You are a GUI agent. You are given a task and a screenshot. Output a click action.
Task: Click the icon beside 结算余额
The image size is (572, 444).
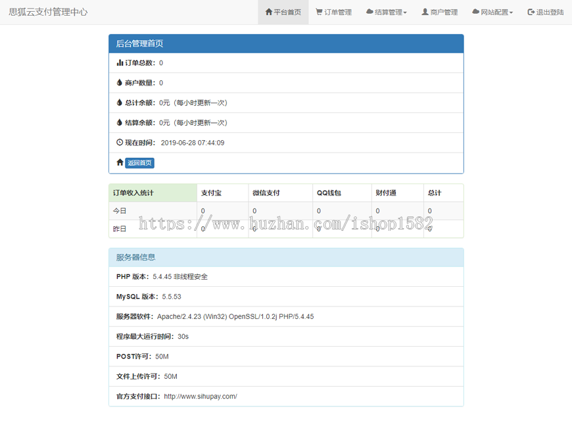coord(119,122)
